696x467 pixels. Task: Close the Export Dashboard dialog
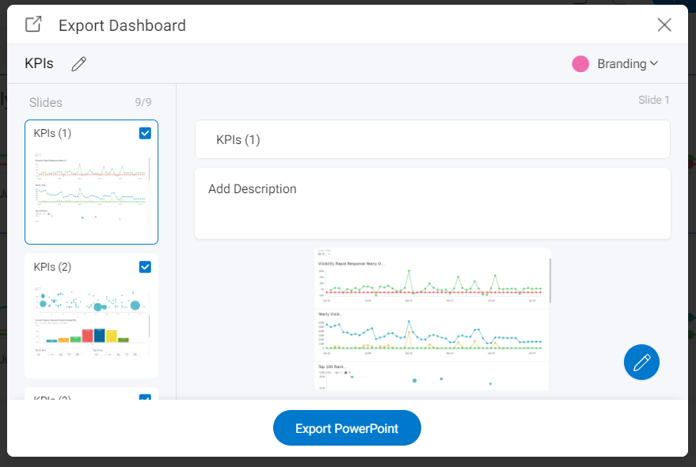pyautogui.click(x=664, y=25)
